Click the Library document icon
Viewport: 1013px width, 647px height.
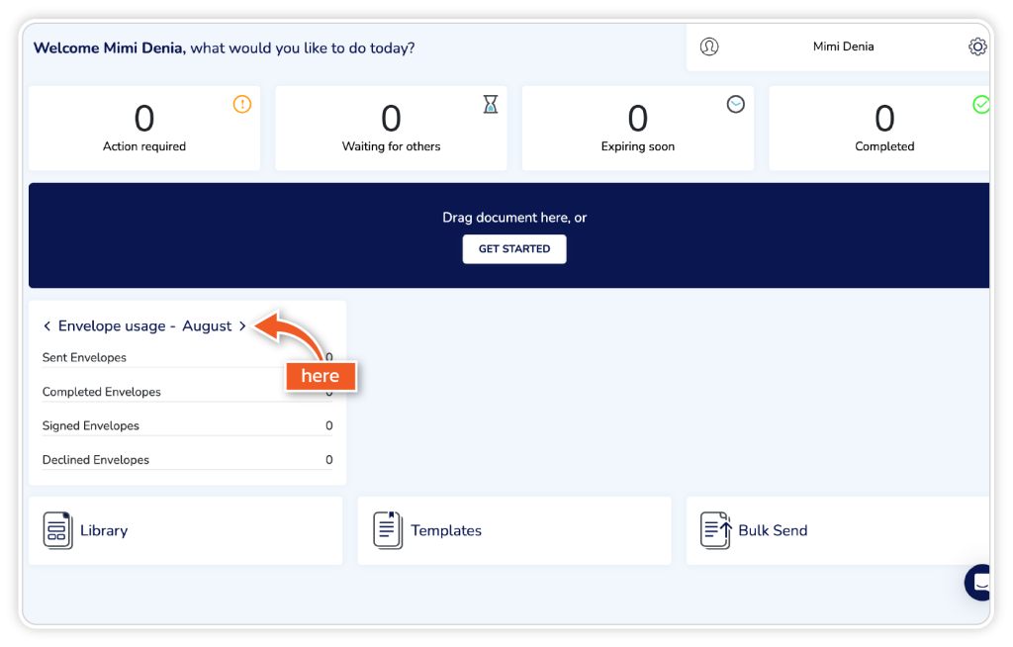[58, 530]
